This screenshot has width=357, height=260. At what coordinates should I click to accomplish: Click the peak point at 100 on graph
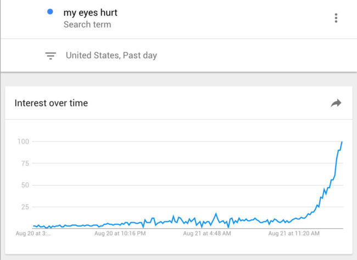click(342, 142)
